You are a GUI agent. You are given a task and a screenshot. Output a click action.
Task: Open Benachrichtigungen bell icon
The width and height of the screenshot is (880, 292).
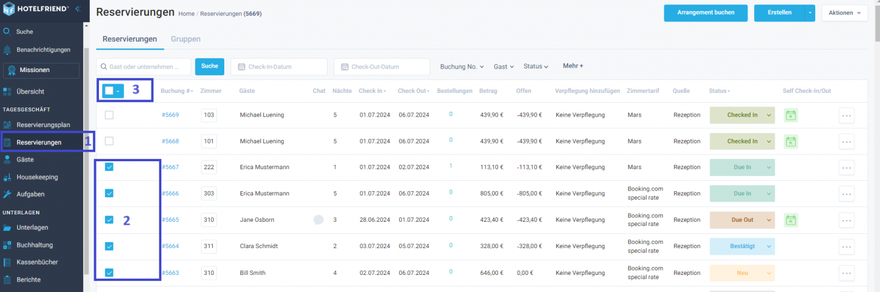[7, 49]
